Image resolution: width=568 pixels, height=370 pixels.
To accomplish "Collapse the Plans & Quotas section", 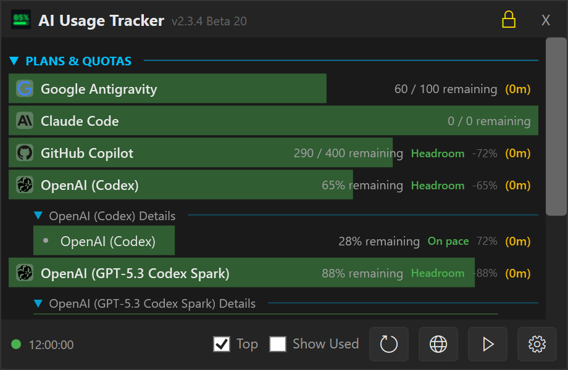I will (14, 60).
